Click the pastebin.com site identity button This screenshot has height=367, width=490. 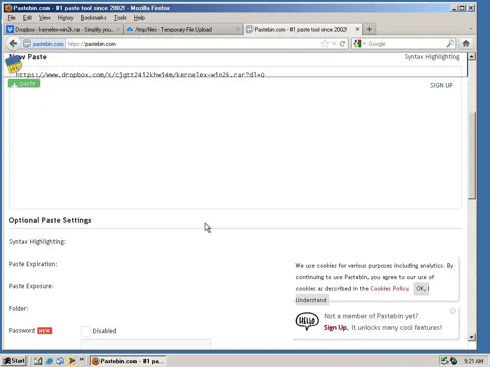44,43
